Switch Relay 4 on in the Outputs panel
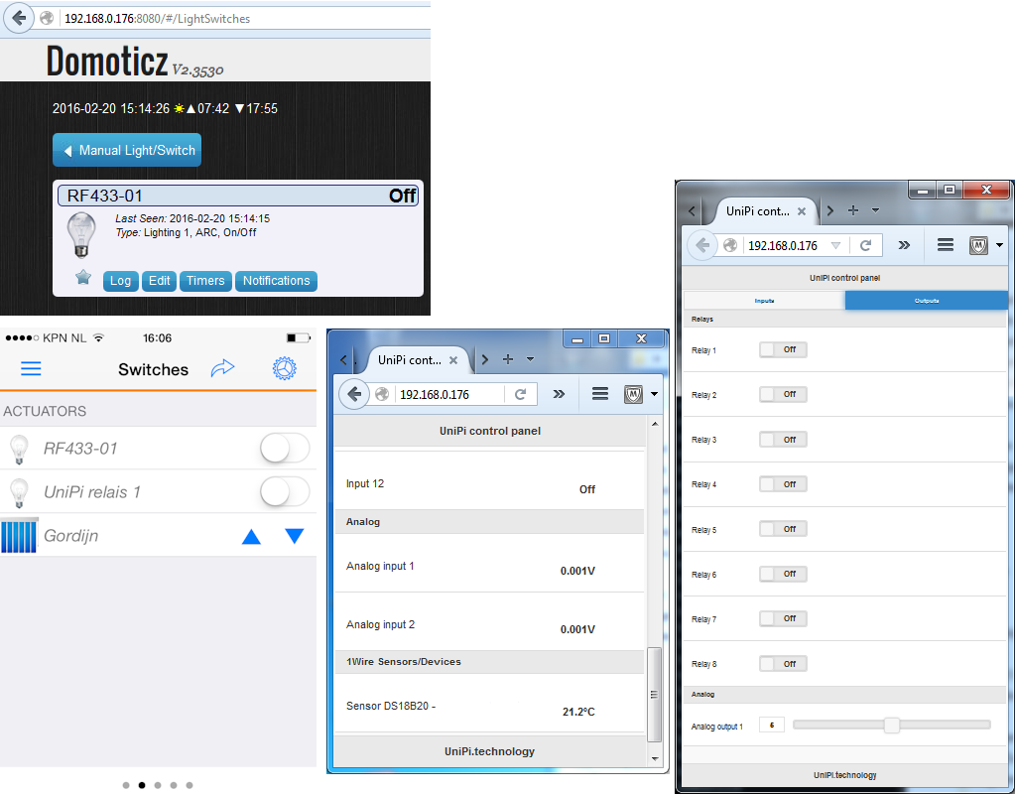The image size is (1016, 794). click(x=783, y=484)
